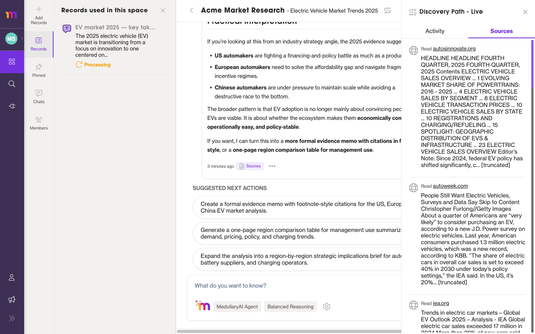Screen dimensions: 535x334
Task: Open the three-dot message options menu
Action: [x=272, y=166]
